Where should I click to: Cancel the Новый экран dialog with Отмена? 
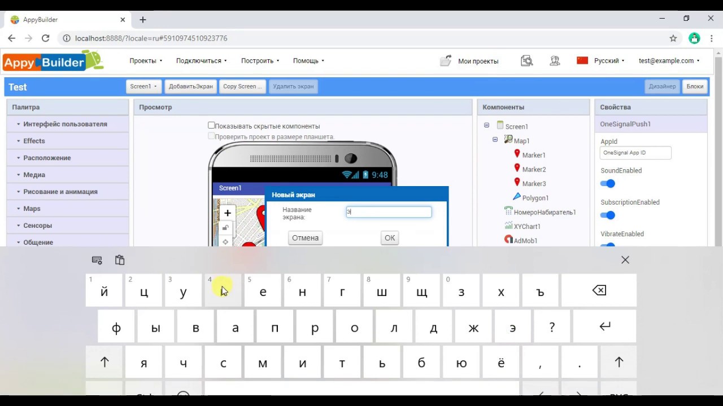click(306, 238)
